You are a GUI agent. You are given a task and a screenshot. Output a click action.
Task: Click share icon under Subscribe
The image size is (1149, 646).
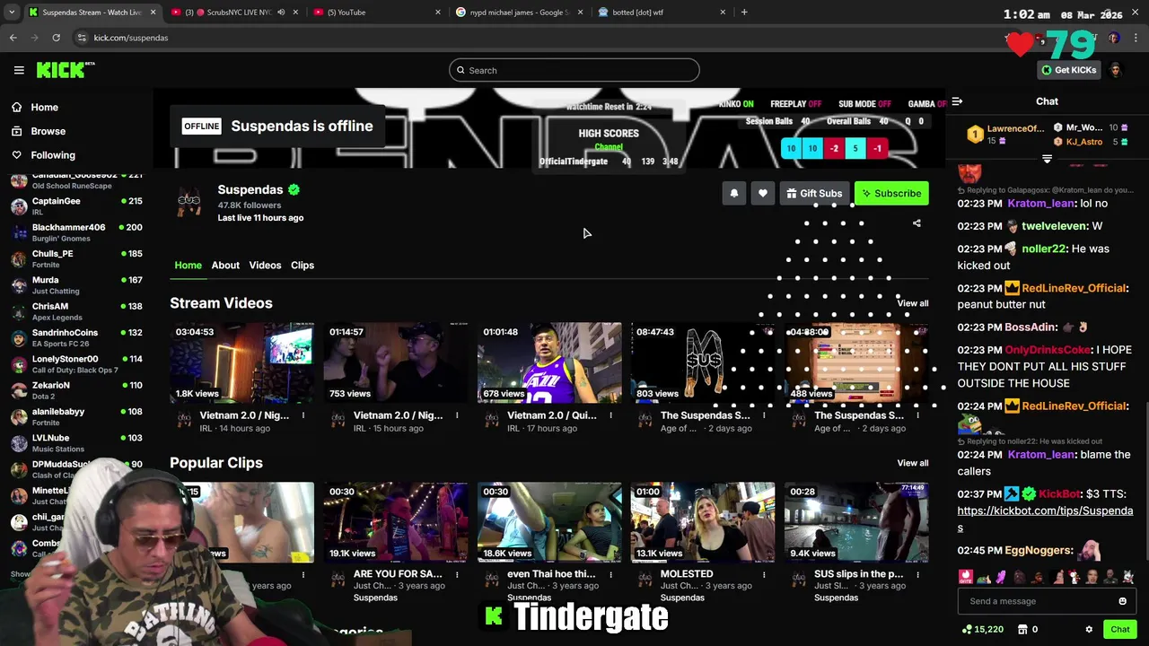[x=917, y=223]
